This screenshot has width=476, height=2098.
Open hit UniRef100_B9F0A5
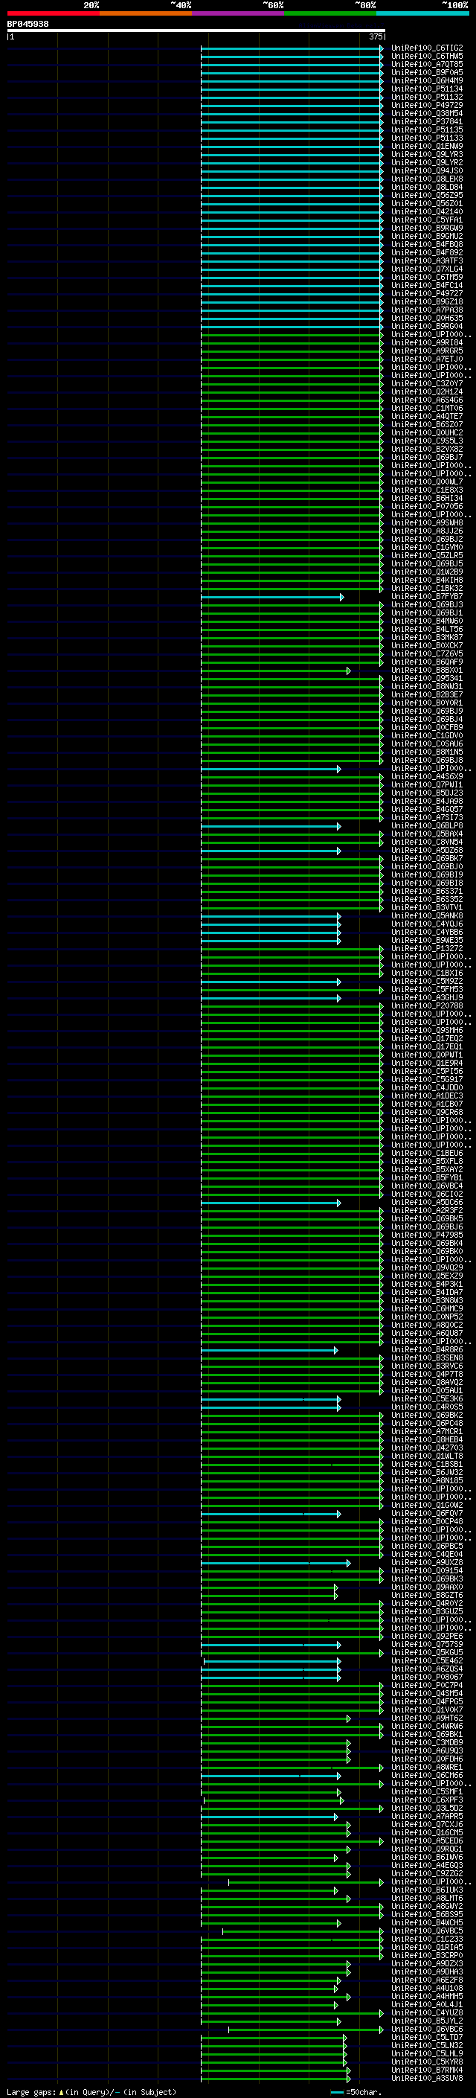click(x=427, y=72)
